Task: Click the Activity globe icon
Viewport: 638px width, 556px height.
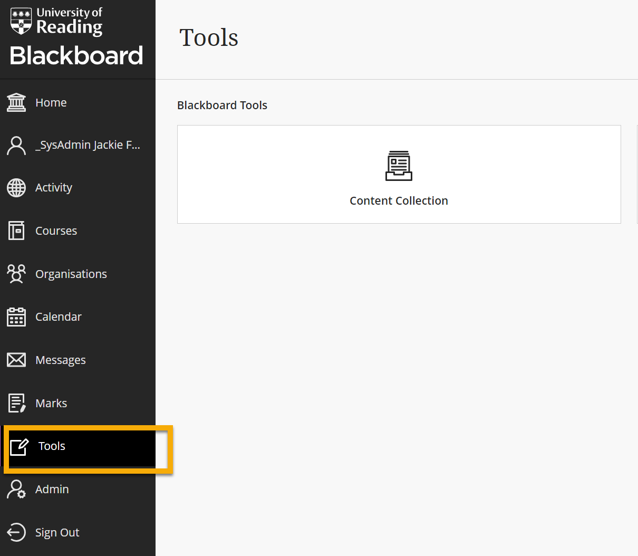Action: pyautogui.click(x=16, y=188)
